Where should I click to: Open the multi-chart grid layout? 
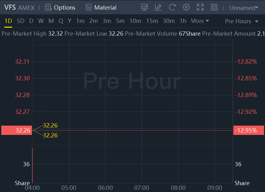[214, 7]
